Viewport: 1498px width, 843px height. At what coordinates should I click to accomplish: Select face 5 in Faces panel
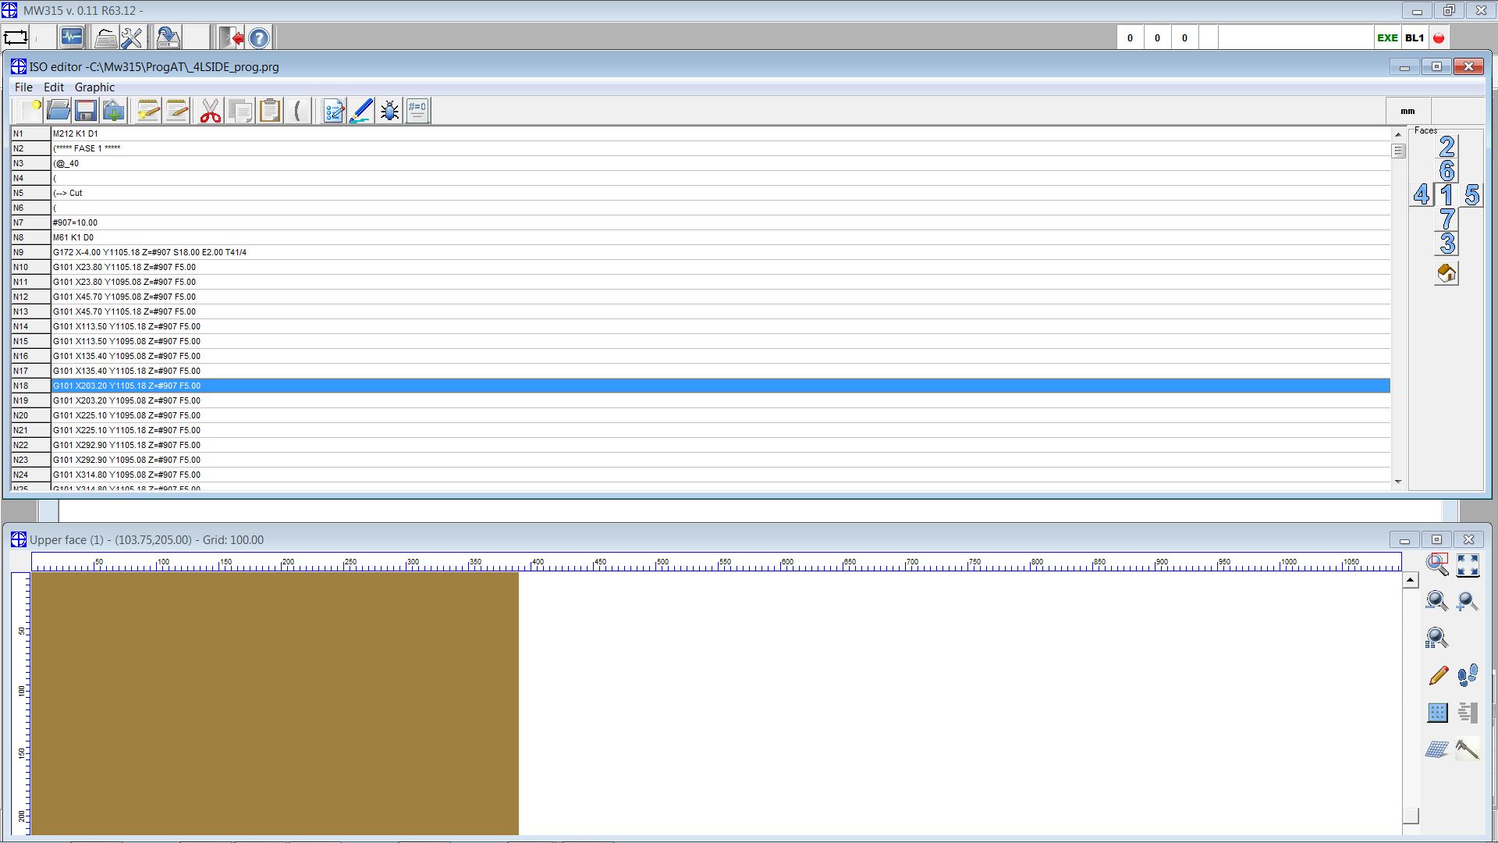pos(1471,195)
